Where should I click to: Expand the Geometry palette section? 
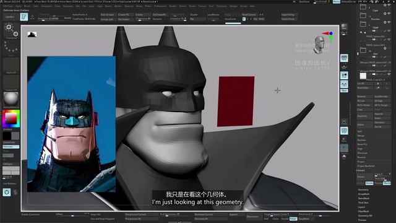point(363,190)
